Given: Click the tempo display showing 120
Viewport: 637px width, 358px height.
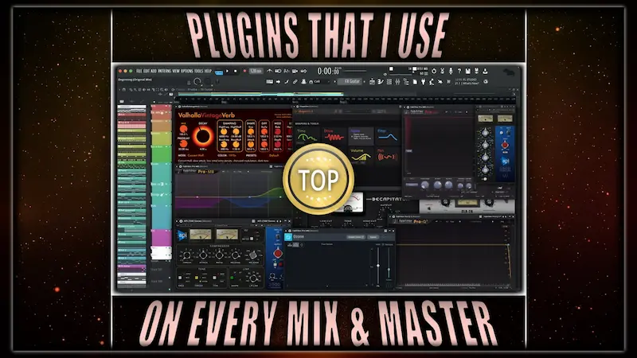Looking at the screenshot, I should pos(256,72).
